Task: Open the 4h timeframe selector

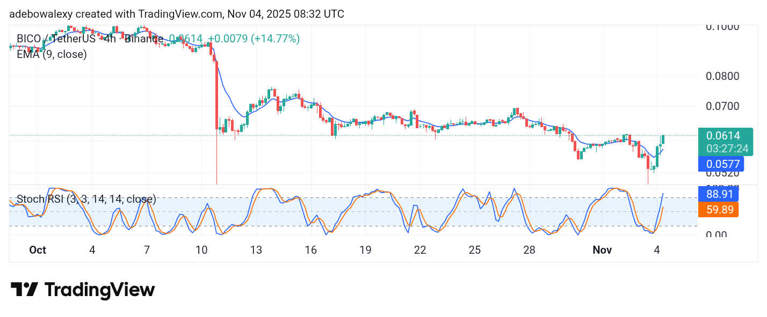Action: click(x=110, y=39)
